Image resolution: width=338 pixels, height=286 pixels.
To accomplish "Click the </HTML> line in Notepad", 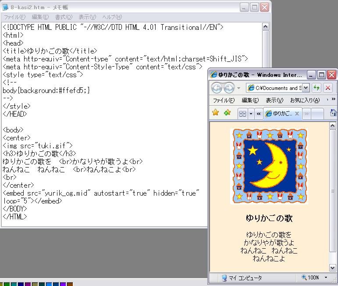I will [15, 217].
